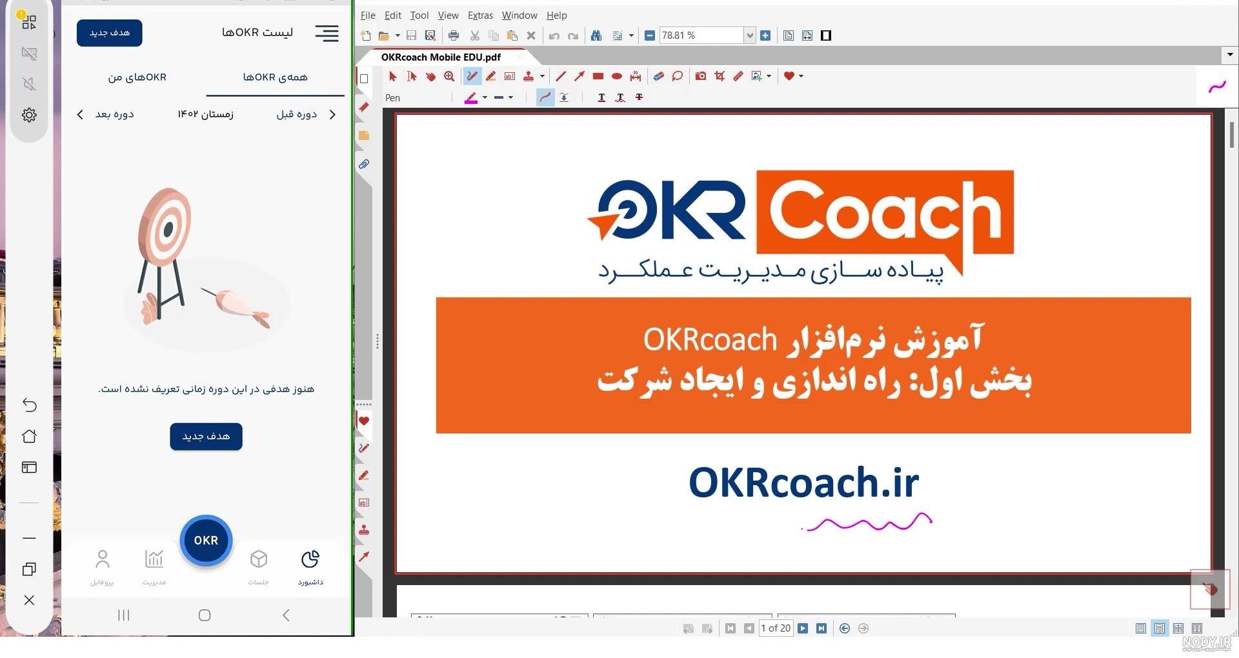1239x658 pixels.
Task: Expand the open folder dropdown arrow
Action: [398, 35]
